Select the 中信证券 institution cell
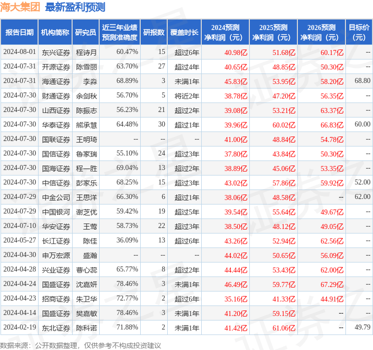The width and height of the screenshot is (373, 350). [x=56, y=183]
